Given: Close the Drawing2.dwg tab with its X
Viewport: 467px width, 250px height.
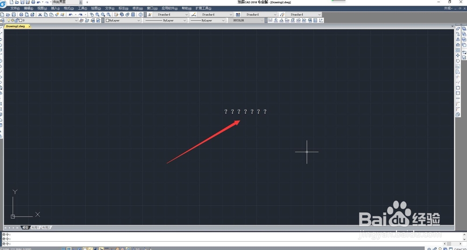Looking at the screenshot, I should (29, 26).
